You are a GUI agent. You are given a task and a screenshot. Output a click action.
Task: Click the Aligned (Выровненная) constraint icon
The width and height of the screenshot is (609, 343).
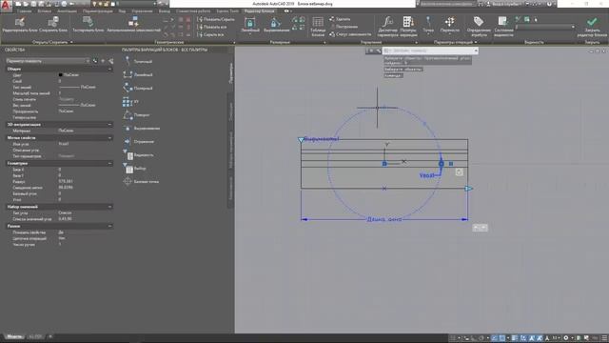[x=276, y=23]
